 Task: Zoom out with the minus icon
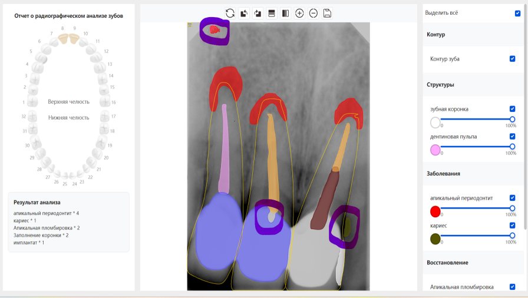click(x=313, y=13)
